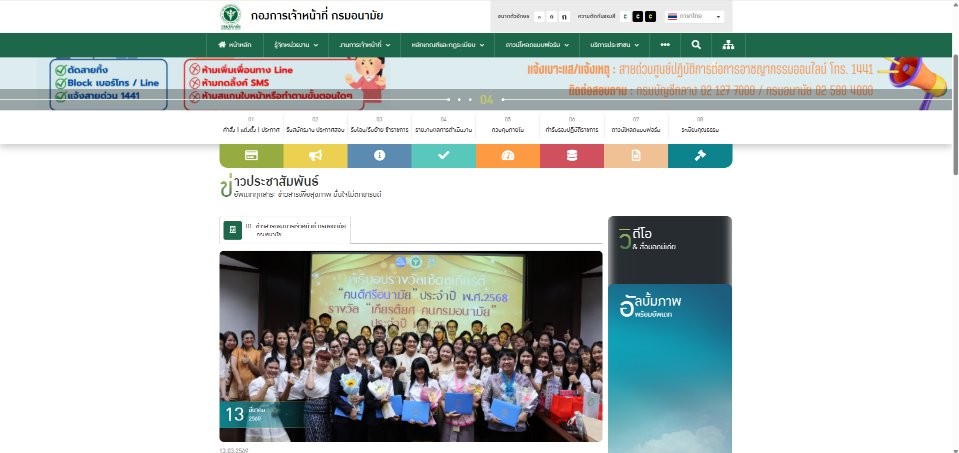Click the three-dots more menu icon
Viewport: 959px width, 453px height.
point(665,45)
